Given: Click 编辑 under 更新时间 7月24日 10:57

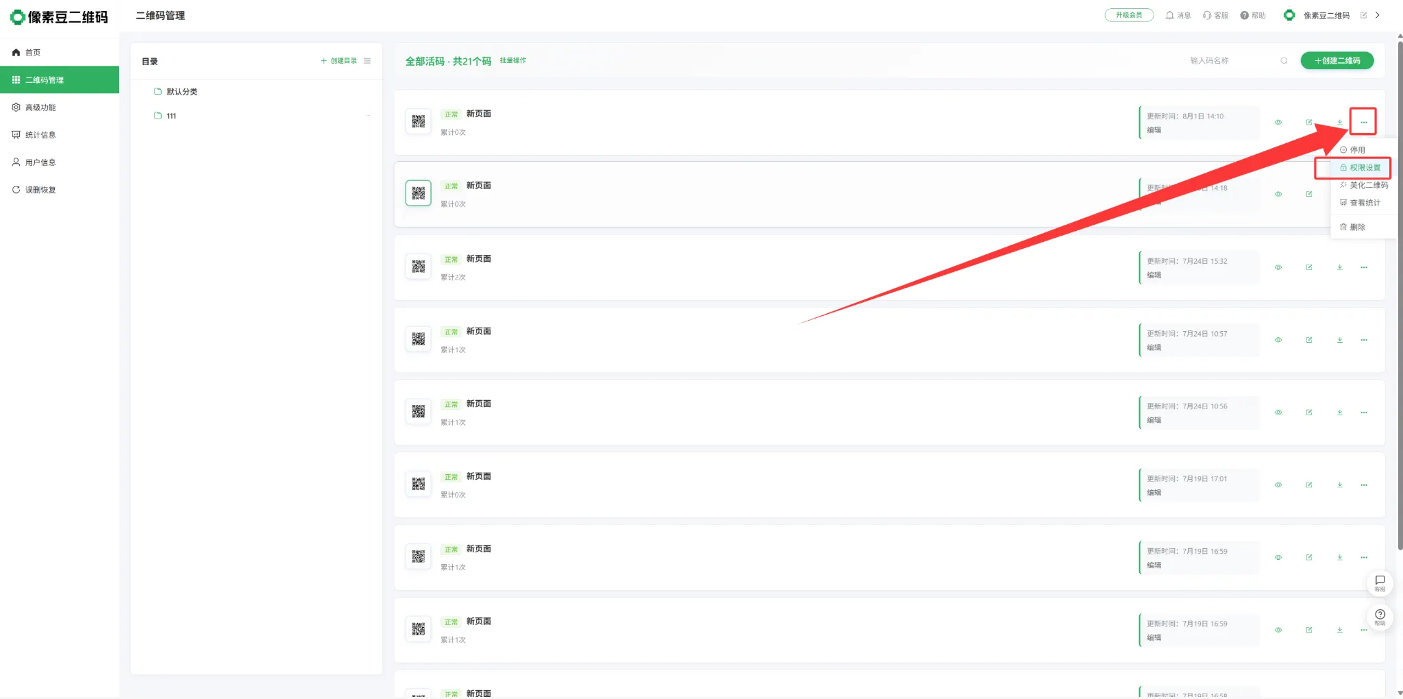Looking at the screenshot, I should [1154, 348].
